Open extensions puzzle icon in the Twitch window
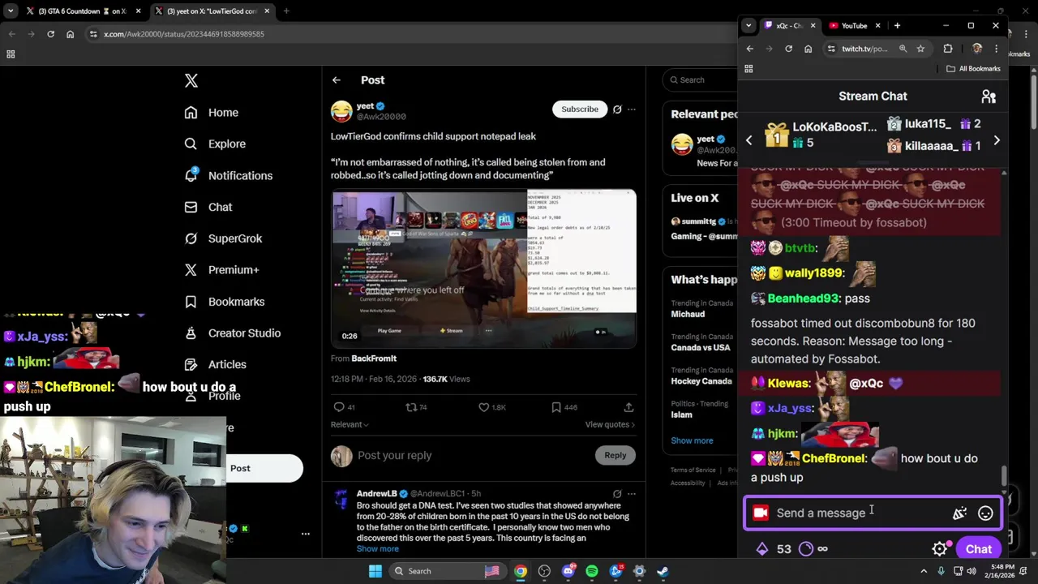Viewport: 1038px width, 584px height. click(x=947, y=49)
